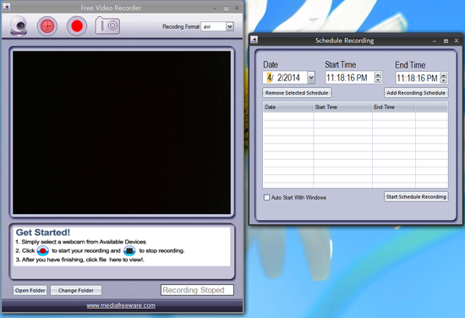Click the stop icon in Get Started
The width and height of the screenshot is (465, 318).
[x=129, y=251]
